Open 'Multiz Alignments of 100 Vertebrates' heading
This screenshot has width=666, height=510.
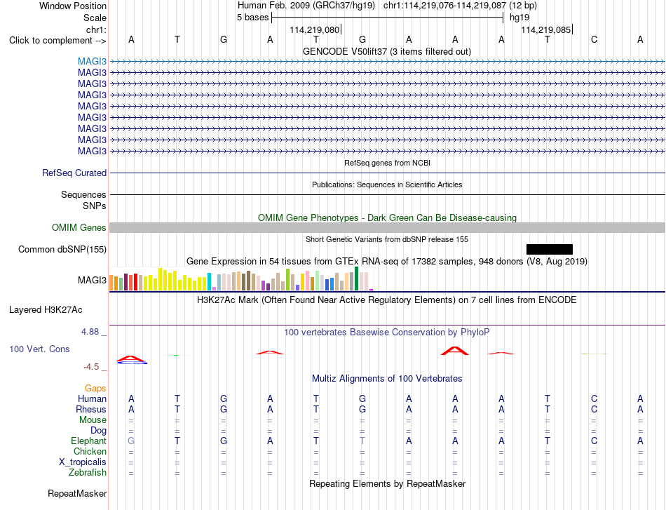coord(387,379)
